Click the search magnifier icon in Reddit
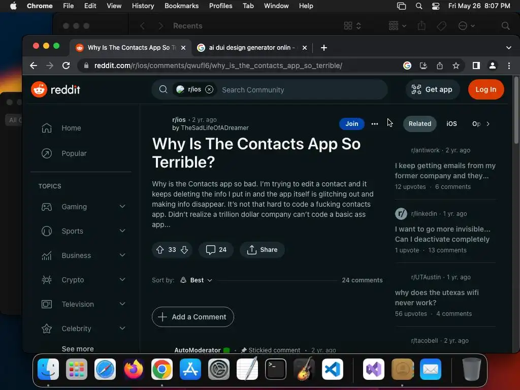The image size is (520, 390). pyautogui.click(x=163, y=89)
